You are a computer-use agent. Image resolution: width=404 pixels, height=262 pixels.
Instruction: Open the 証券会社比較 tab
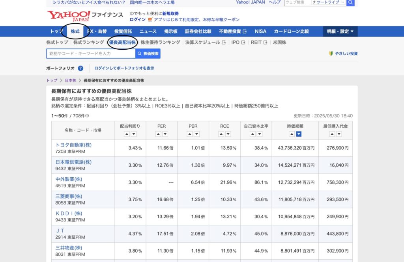click(198, 32)
